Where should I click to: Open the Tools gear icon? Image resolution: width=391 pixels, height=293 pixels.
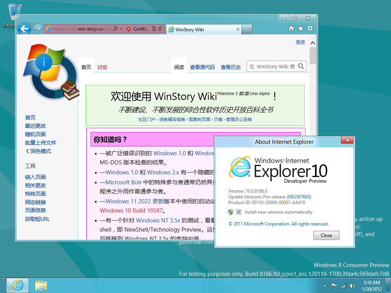310,28
